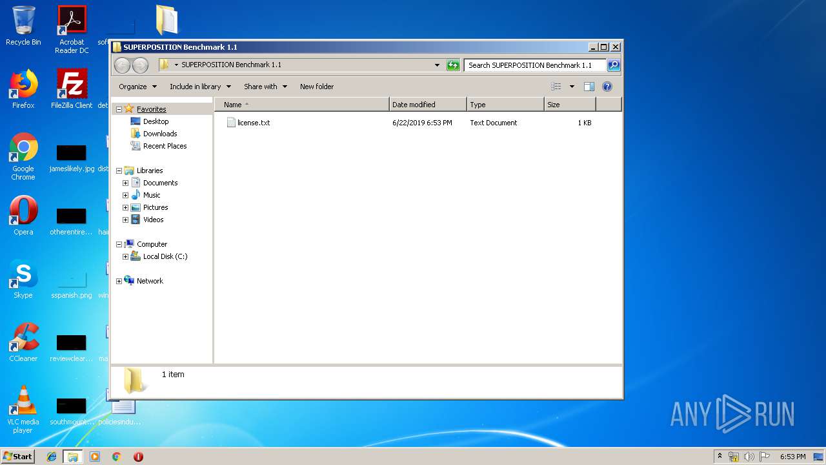Open the folder icon on desktop top
This screenshot has height=465, width=826.
pyautogui.click(x=167, y=19)
